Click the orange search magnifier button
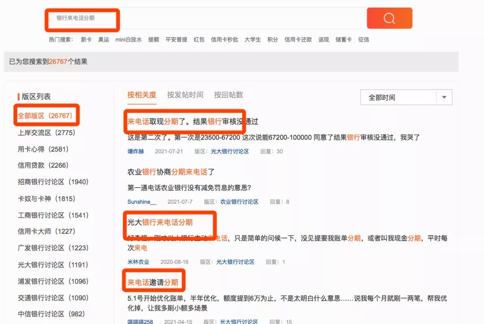The width and height of the screenshot is (484, 324). point(389,18)
